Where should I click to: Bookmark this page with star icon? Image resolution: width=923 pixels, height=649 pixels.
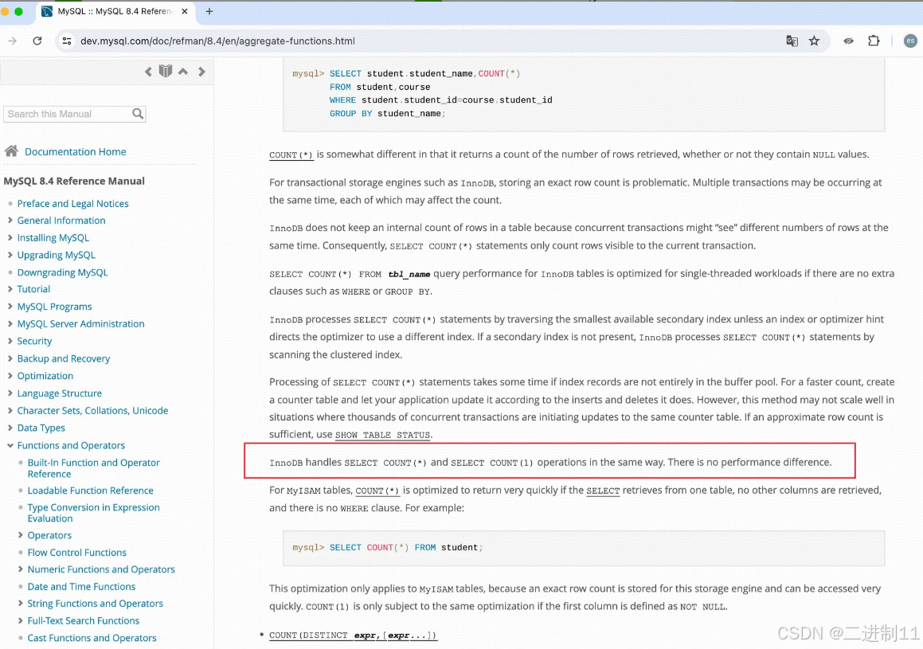pyautogui.click(x=814, y=41)
